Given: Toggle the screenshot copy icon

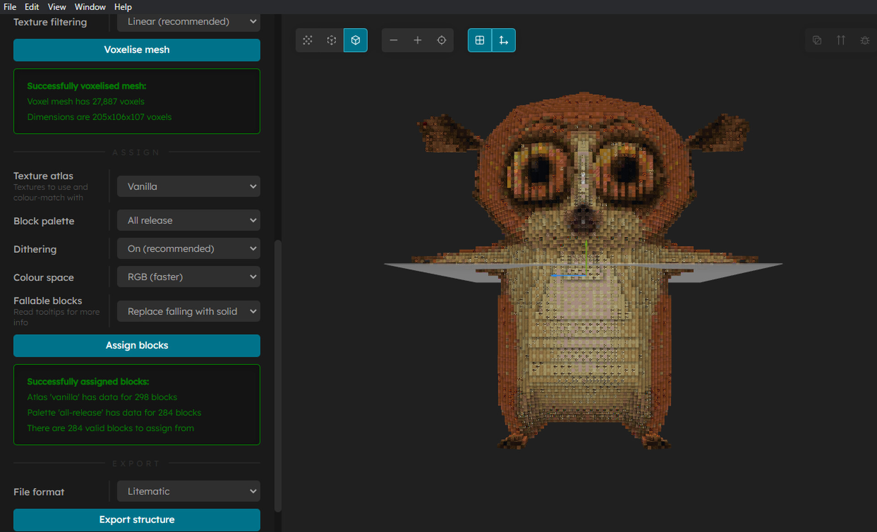Looking at the screenshot, I should (x=817, y=40).
